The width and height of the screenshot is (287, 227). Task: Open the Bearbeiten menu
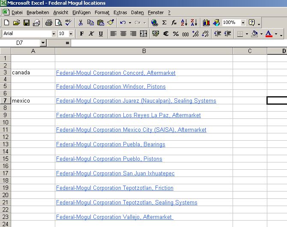(38, 12)
